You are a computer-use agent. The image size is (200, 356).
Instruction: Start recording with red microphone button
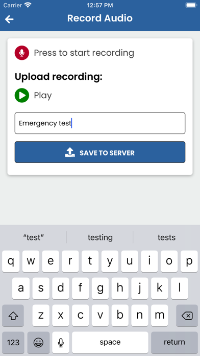click(x=22, y=53)
